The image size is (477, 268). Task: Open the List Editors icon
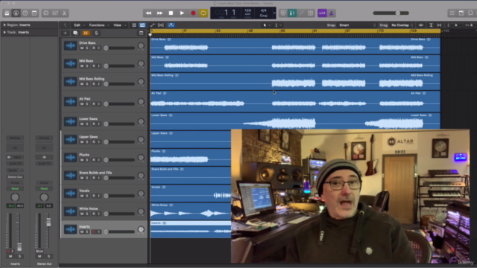pos(452,13)
